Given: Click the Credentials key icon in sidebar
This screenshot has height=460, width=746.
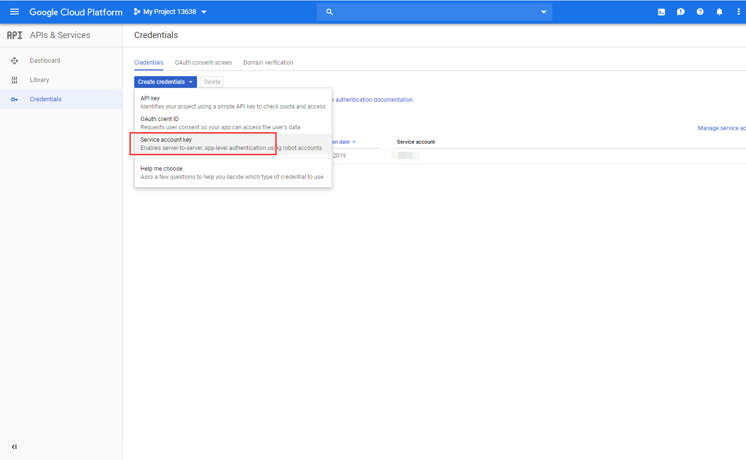Looking at the screenshot, I should pos(14,99).
